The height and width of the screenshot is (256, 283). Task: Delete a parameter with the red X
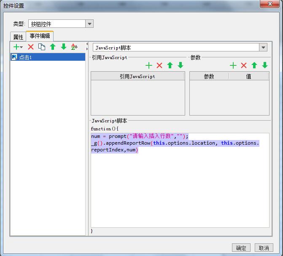click(244, 65)
